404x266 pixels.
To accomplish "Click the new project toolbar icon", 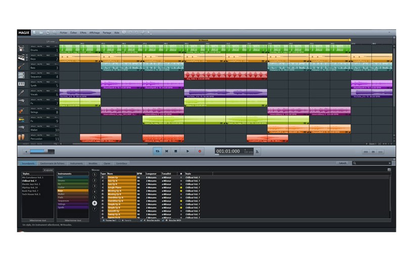I will 34,33.
